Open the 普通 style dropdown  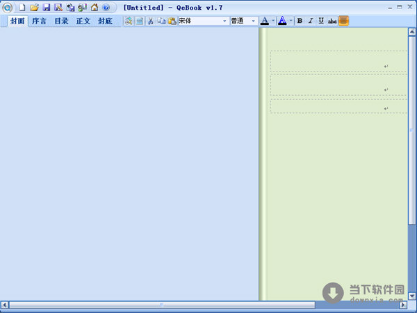254,21
